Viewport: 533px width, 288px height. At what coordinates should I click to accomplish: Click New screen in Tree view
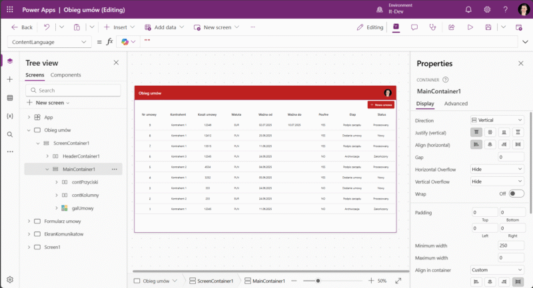point(48,103)
